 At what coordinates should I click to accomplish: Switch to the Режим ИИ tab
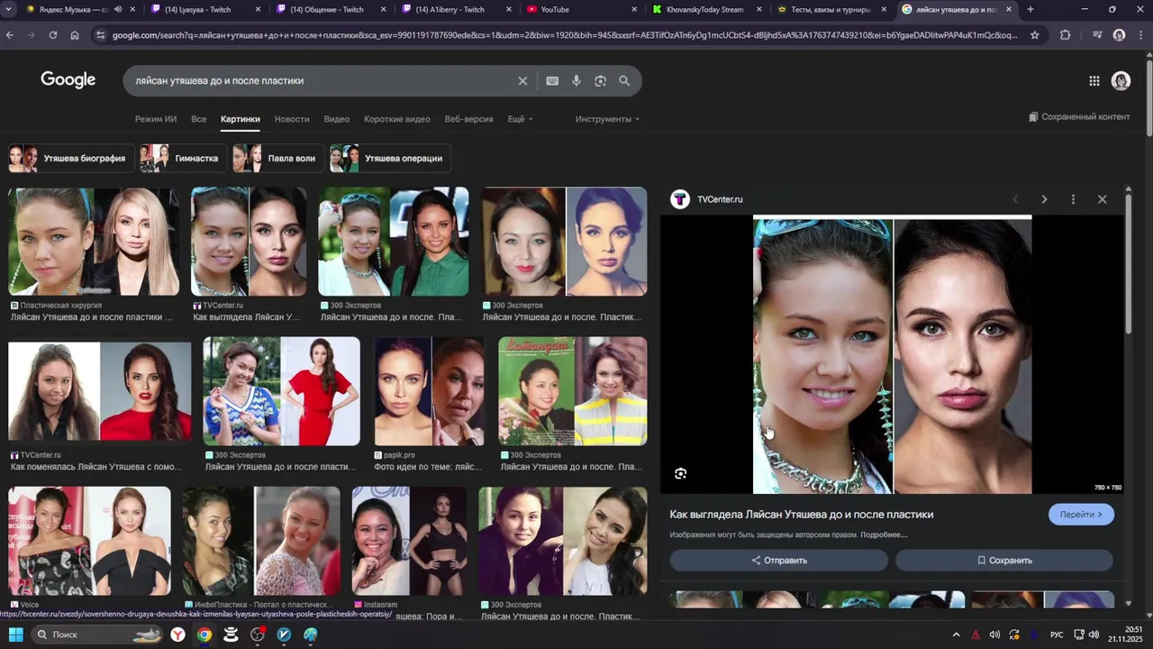pyautogui.click(x=156, y=119)
